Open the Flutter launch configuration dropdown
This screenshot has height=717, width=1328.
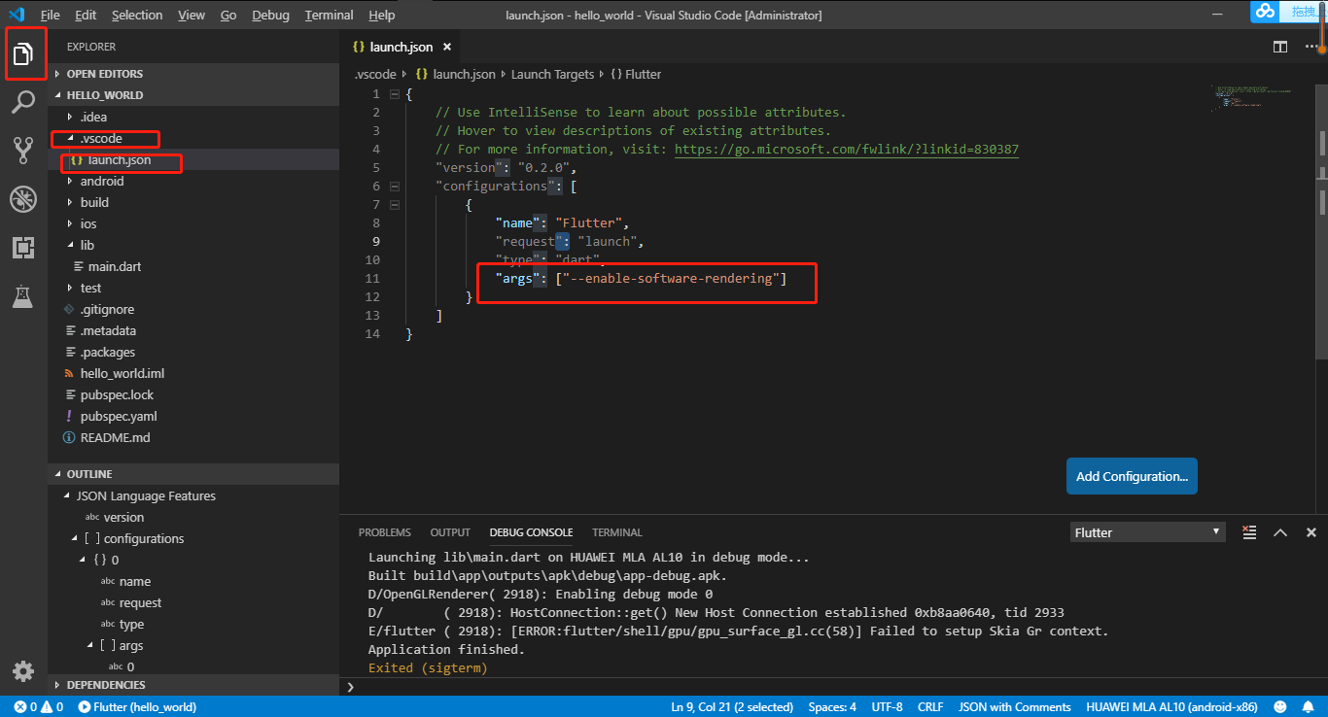coord(1147,531)
